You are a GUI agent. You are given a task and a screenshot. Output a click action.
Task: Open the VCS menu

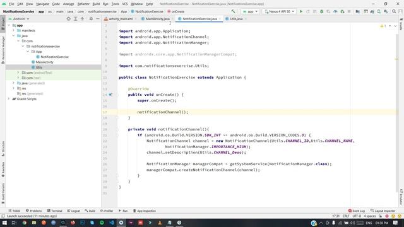125,4
